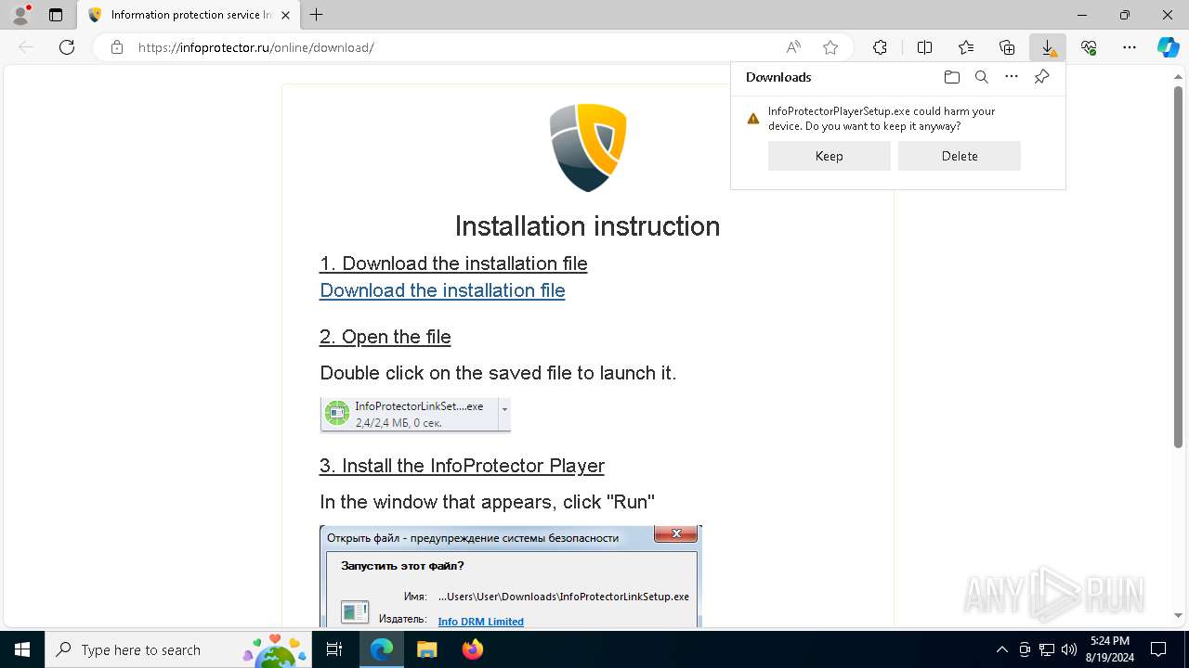This screenshot has width=1189, height=668.
Task: Open Browser essentials heart icon
Action: (1089, 47)
